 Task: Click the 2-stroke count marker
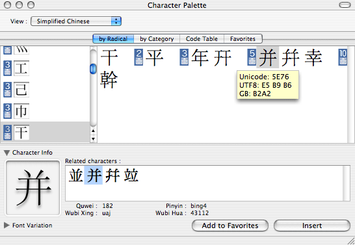[138, 57]
